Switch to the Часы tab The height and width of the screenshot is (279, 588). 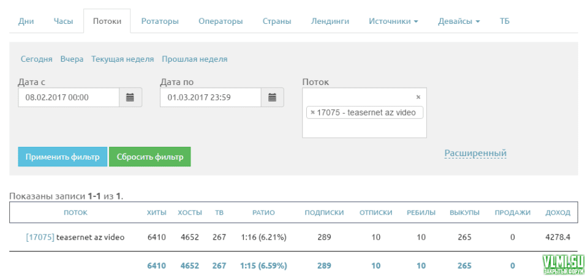(64, 21)
